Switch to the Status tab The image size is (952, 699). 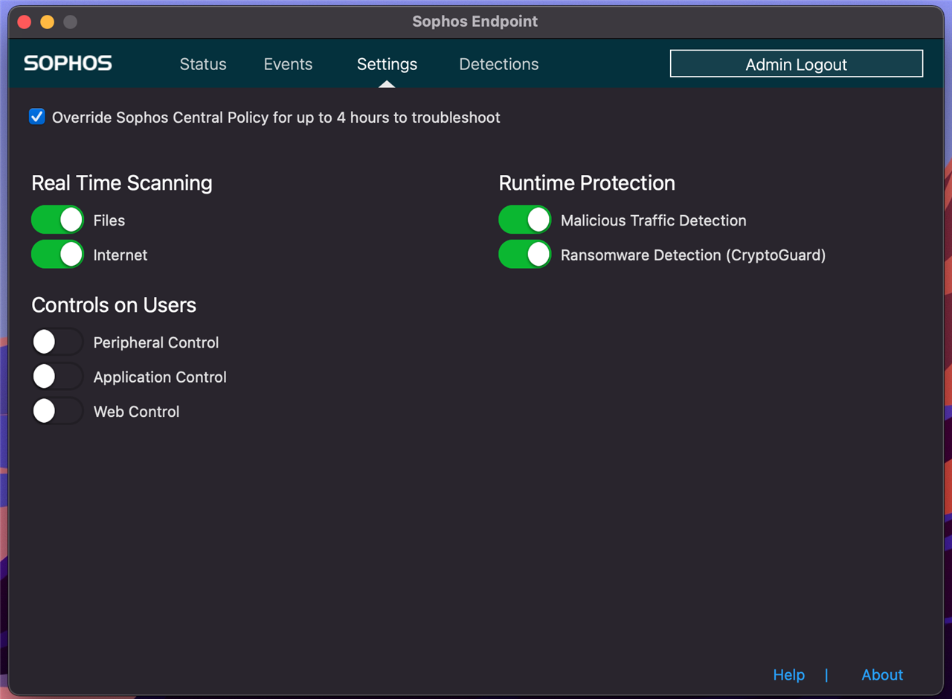point(203,65)
